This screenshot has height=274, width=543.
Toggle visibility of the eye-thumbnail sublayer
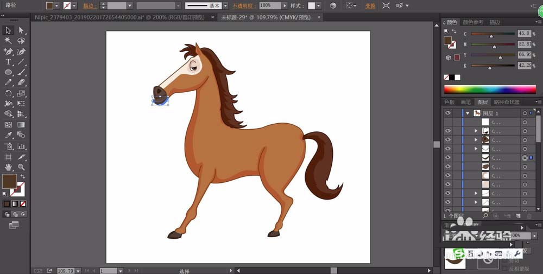tap(448, 131)
